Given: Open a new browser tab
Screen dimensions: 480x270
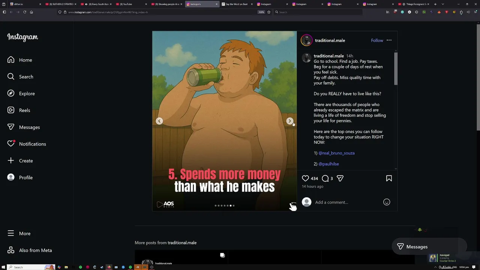Looking at the screenshot, I should pyautogui.click(x=435, y=4).
